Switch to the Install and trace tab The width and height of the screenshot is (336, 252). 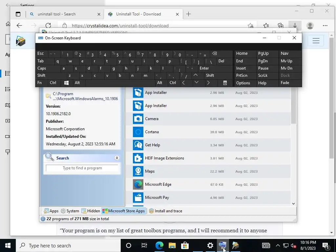(165, 211)
